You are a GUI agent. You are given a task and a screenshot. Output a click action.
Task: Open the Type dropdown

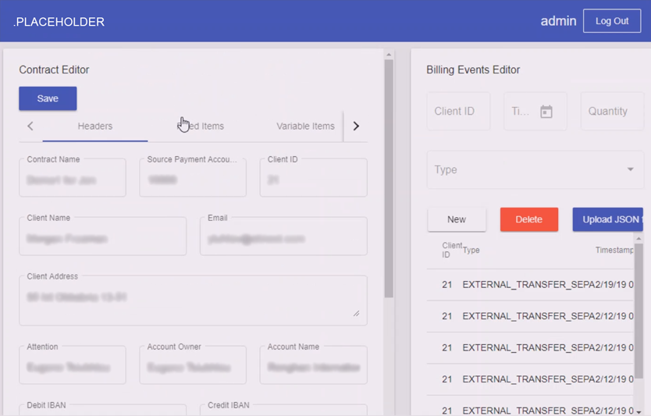tap(535, 170)
